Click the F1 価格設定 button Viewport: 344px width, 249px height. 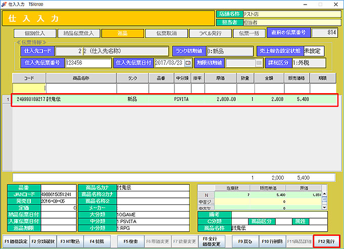15,241
